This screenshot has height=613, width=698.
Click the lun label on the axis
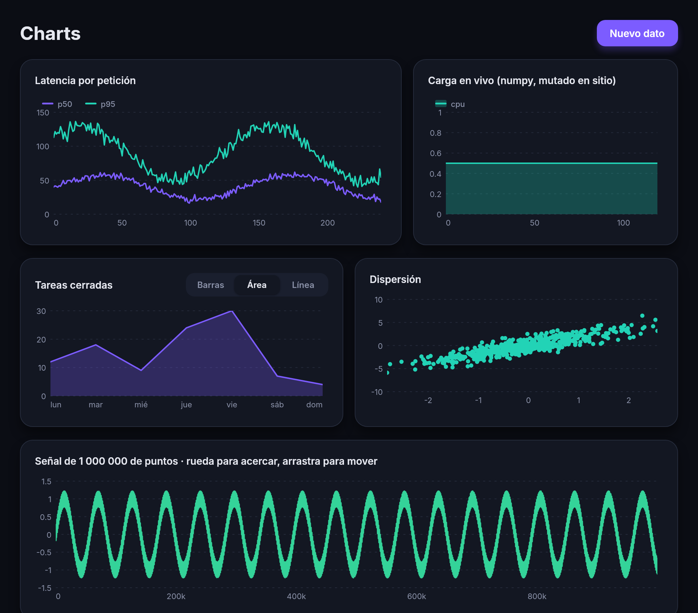56,405
